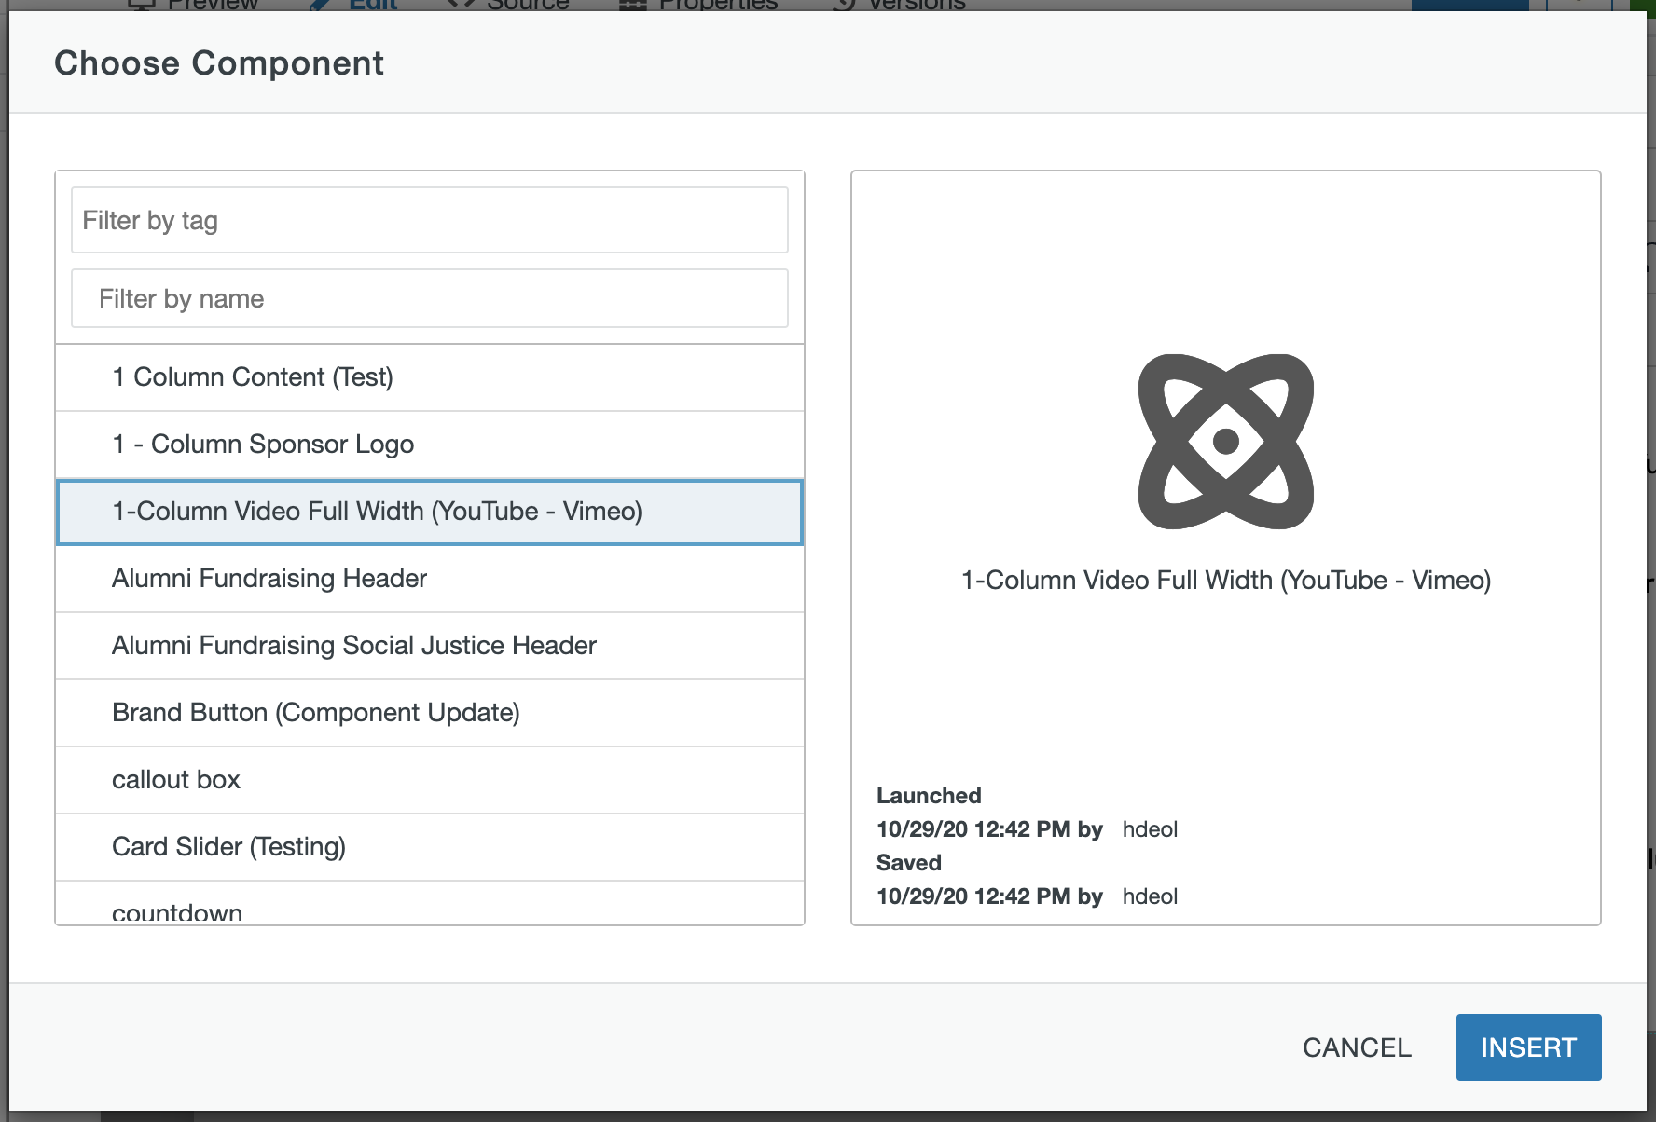
Task: Select the 1 - Column Sponsor Logo component
Action: pyautogui.click(x=429, y=445)
